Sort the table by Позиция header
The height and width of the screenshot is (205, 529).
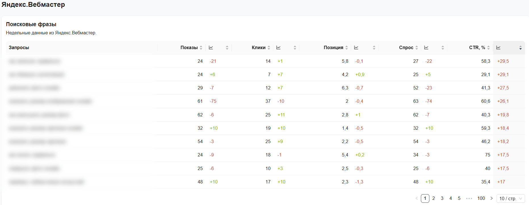coord(333,48)
